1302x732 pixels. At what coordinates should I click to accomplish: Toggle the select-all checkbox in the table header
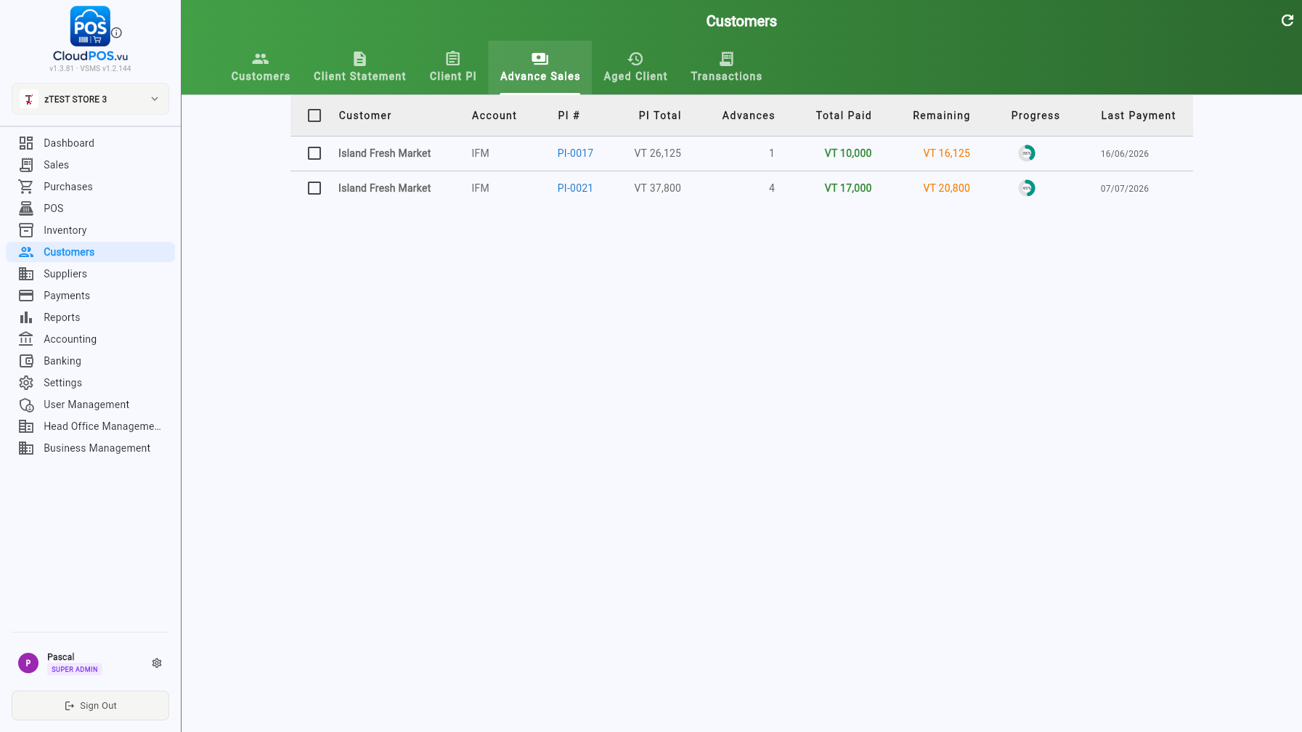coord(314,115)
